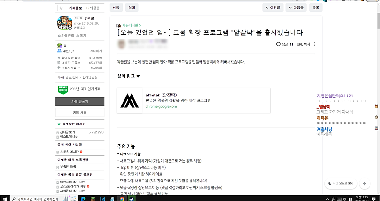Click the 삭제 delete button

pyautogui.click(x=132, y=8)
